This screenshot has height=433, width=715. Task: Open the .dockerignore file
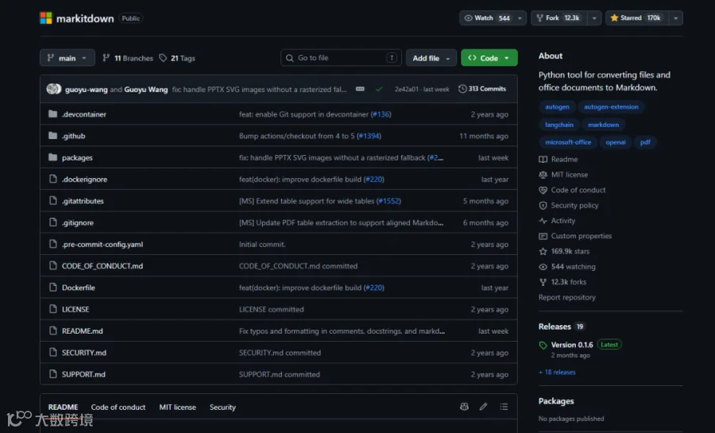pos(84,179)
